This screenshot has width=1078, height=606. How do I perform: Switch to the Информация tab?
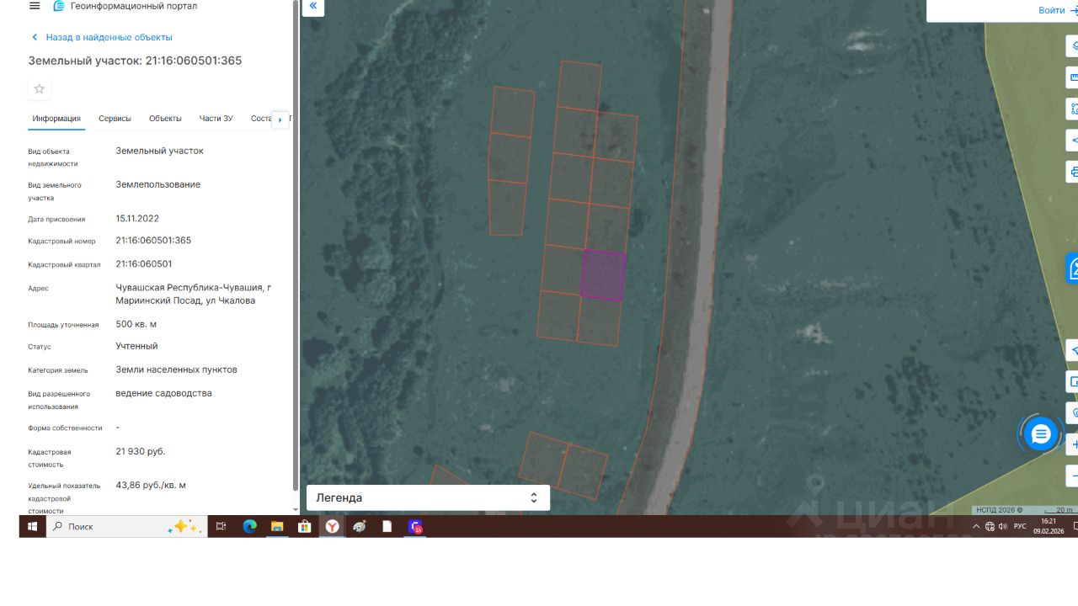pyautogui.click(x=56, y=119)
